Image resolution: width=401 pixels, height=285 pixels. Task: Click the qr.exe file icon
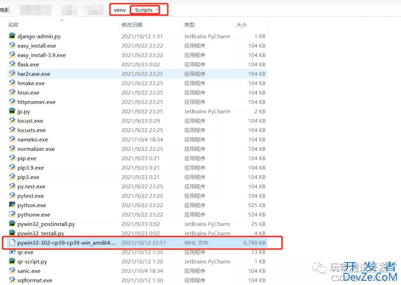[12, 252]
